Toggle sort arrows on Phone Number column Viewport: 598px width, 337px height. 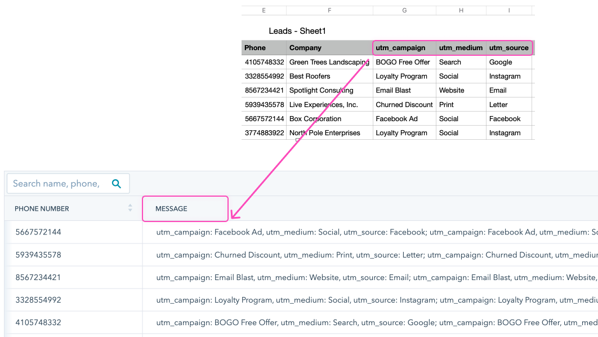click(x=130, y=209)
